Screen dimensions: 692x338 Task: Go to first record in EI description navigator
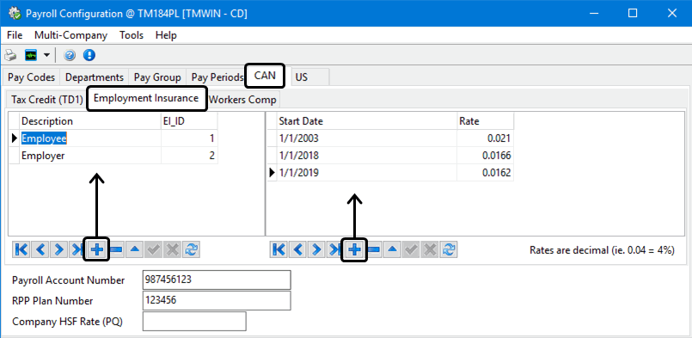[x=21, y=249]
